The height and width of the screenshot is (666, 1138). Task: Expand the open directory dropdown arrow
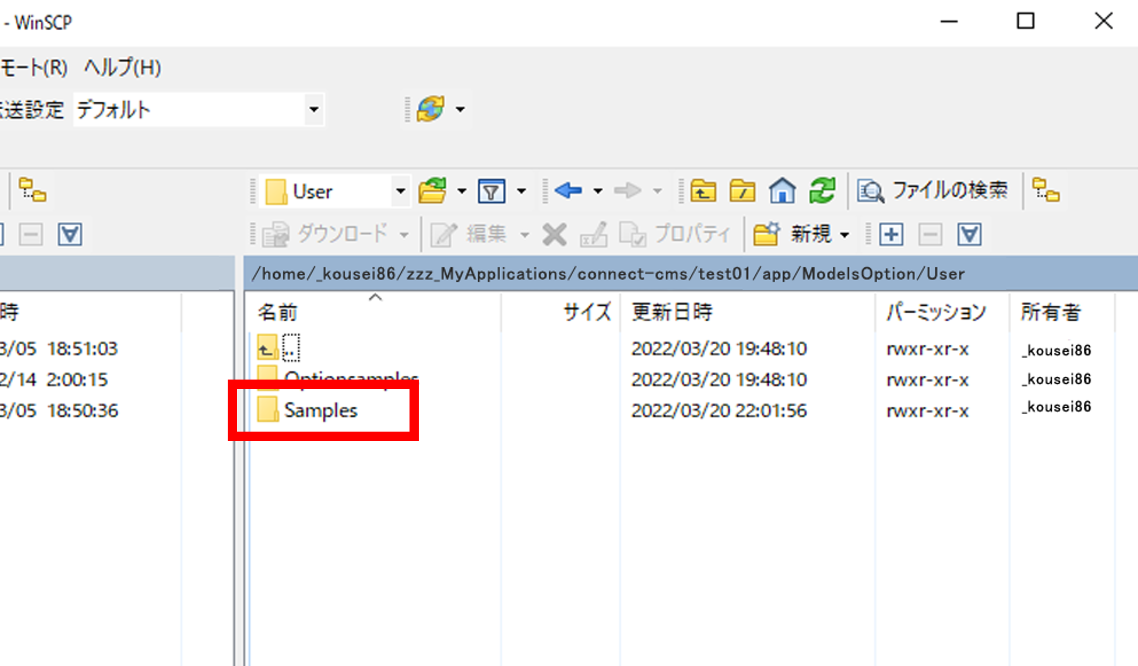click(461, 191)
